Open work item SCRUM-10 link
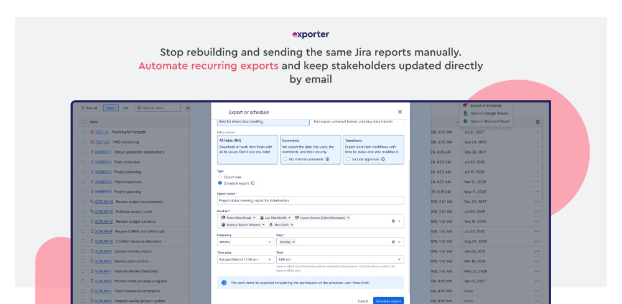Image resolution: width=622 pixels, height=304 pixels. pyautogui.click(x=104, y=241)
